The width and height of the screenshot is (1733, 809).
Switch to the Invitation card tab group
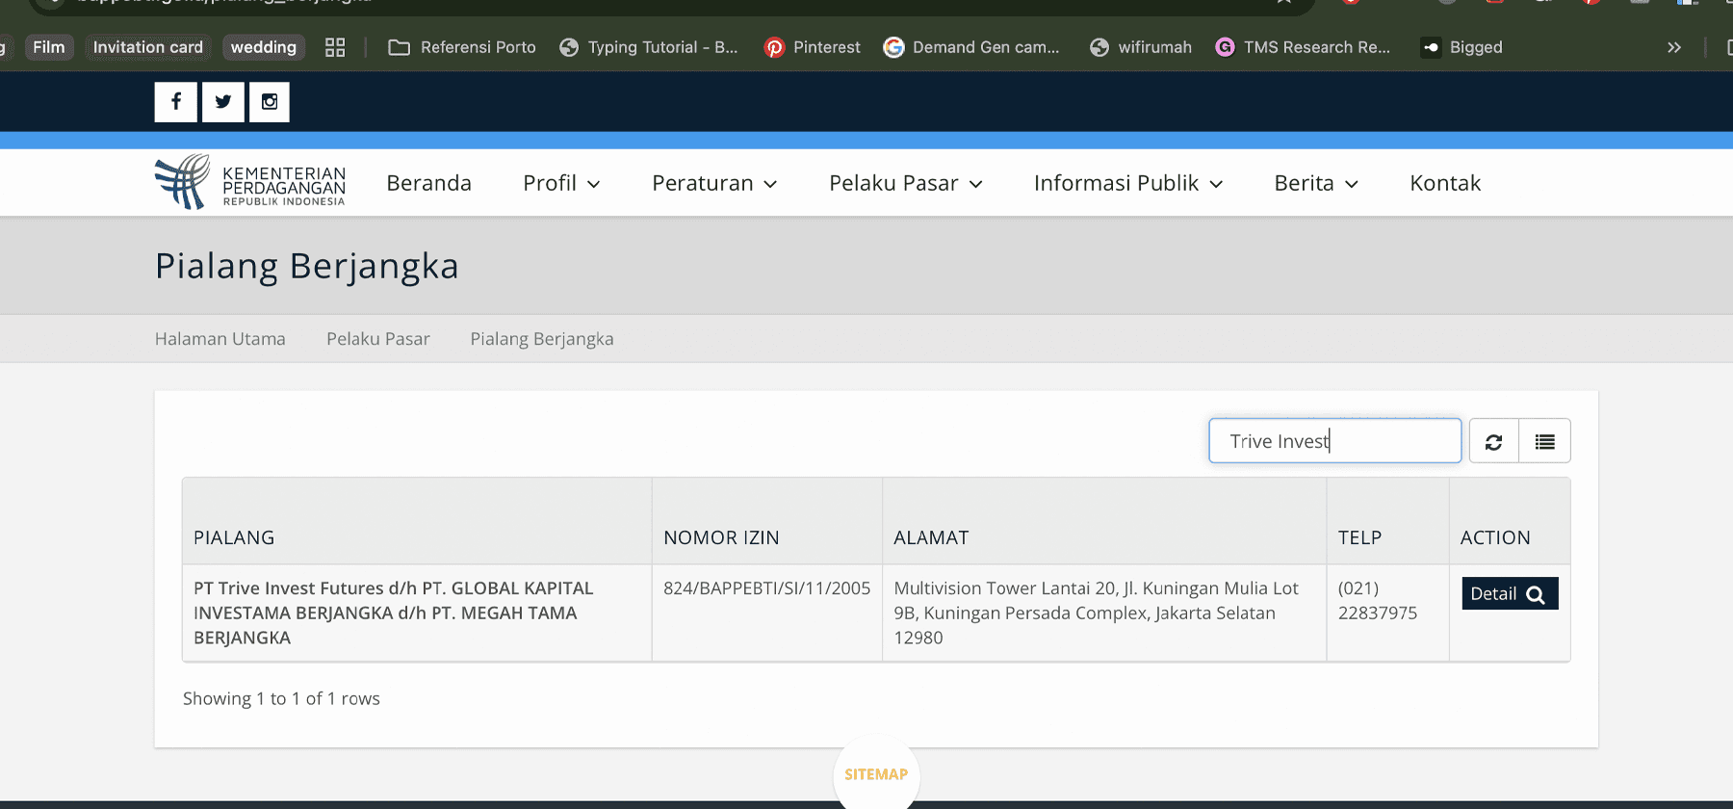(x=148, y=47)
